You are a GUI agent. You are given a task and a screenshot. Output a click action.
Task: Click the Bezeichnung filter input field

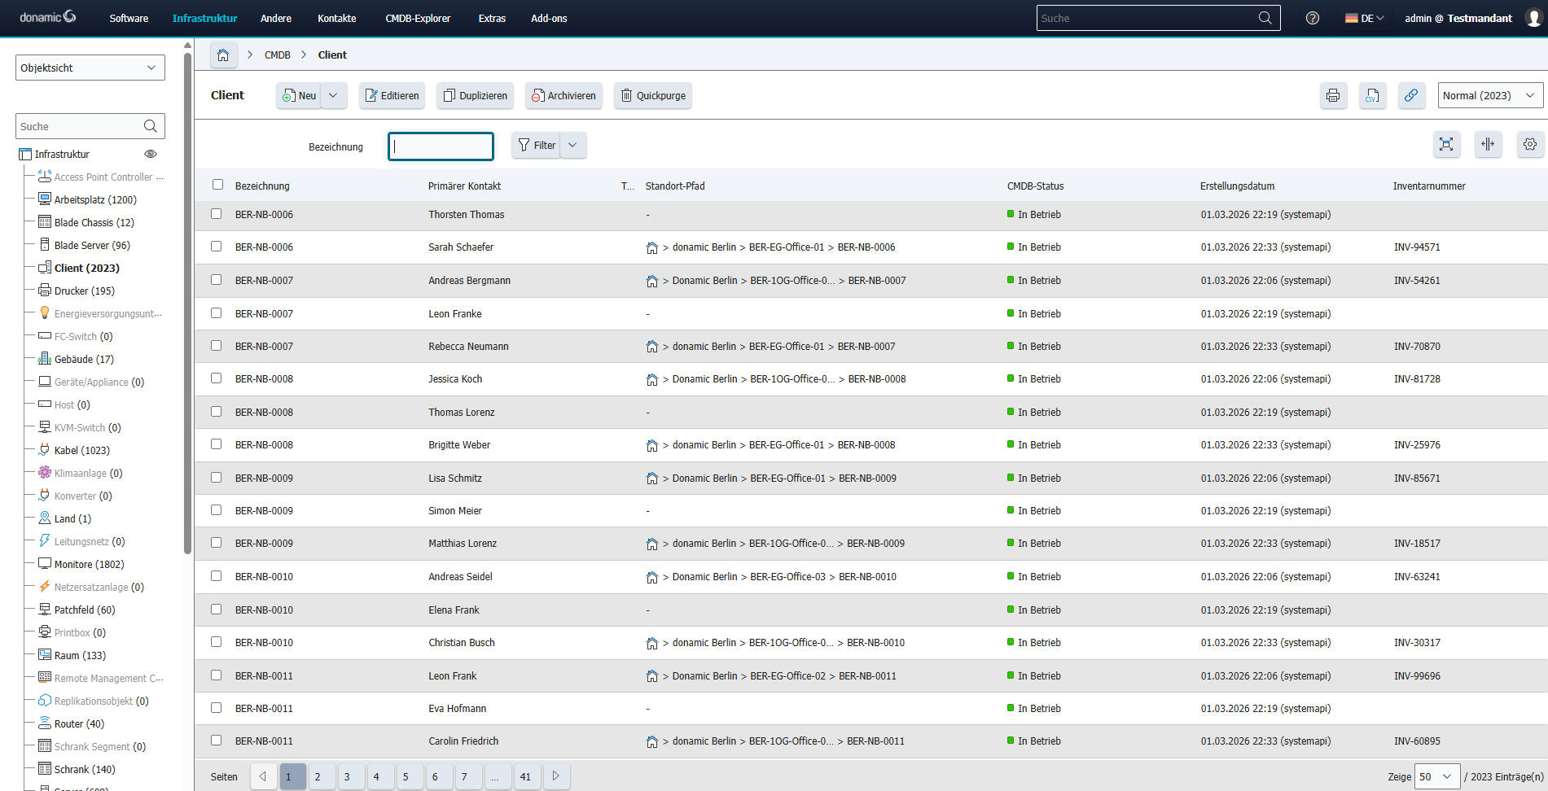click(441, 146)
